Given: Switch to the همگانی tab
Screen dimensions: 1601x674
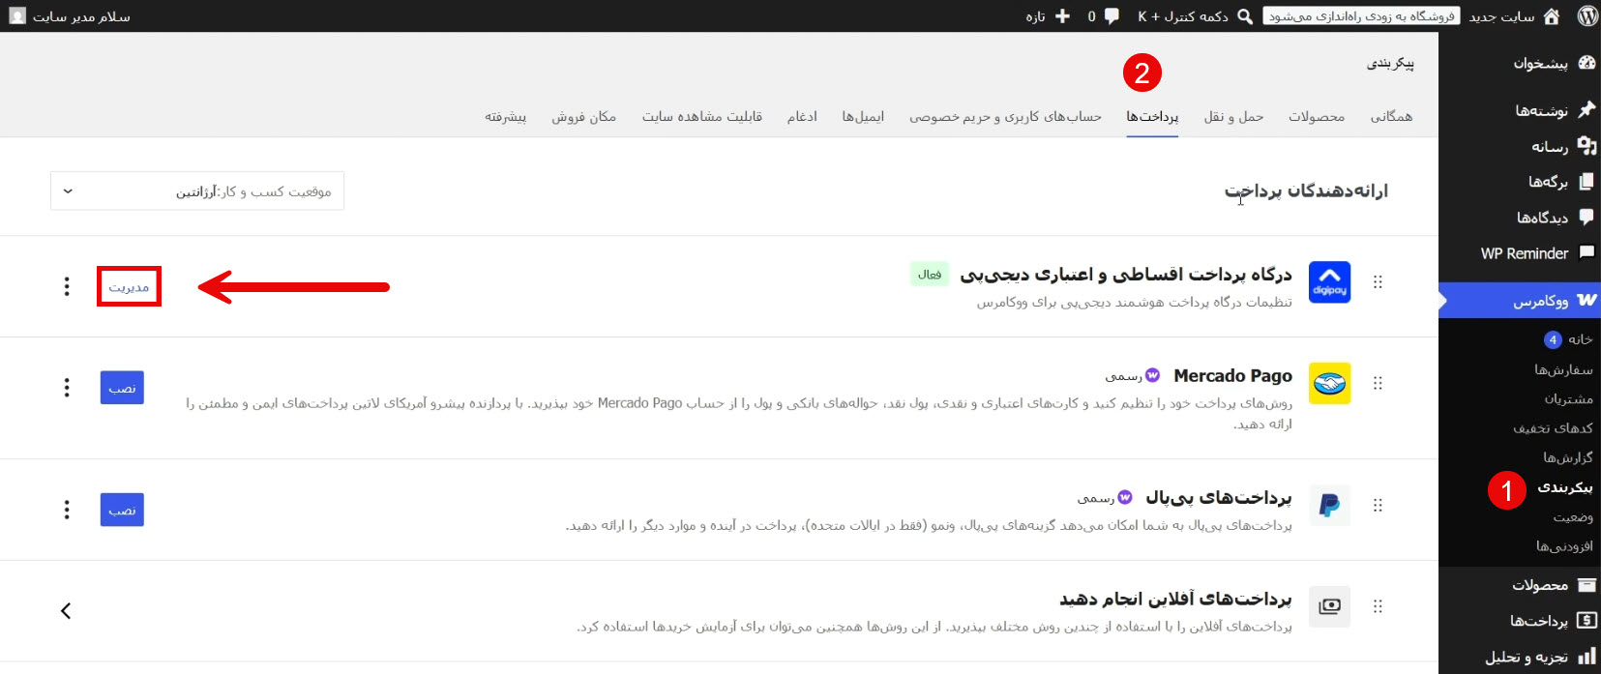Looking at the screenshot, I should [1391, 117].
